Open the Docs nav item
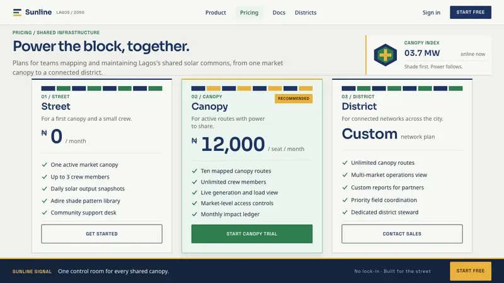 pyautogui.click(x=278, y=13)
